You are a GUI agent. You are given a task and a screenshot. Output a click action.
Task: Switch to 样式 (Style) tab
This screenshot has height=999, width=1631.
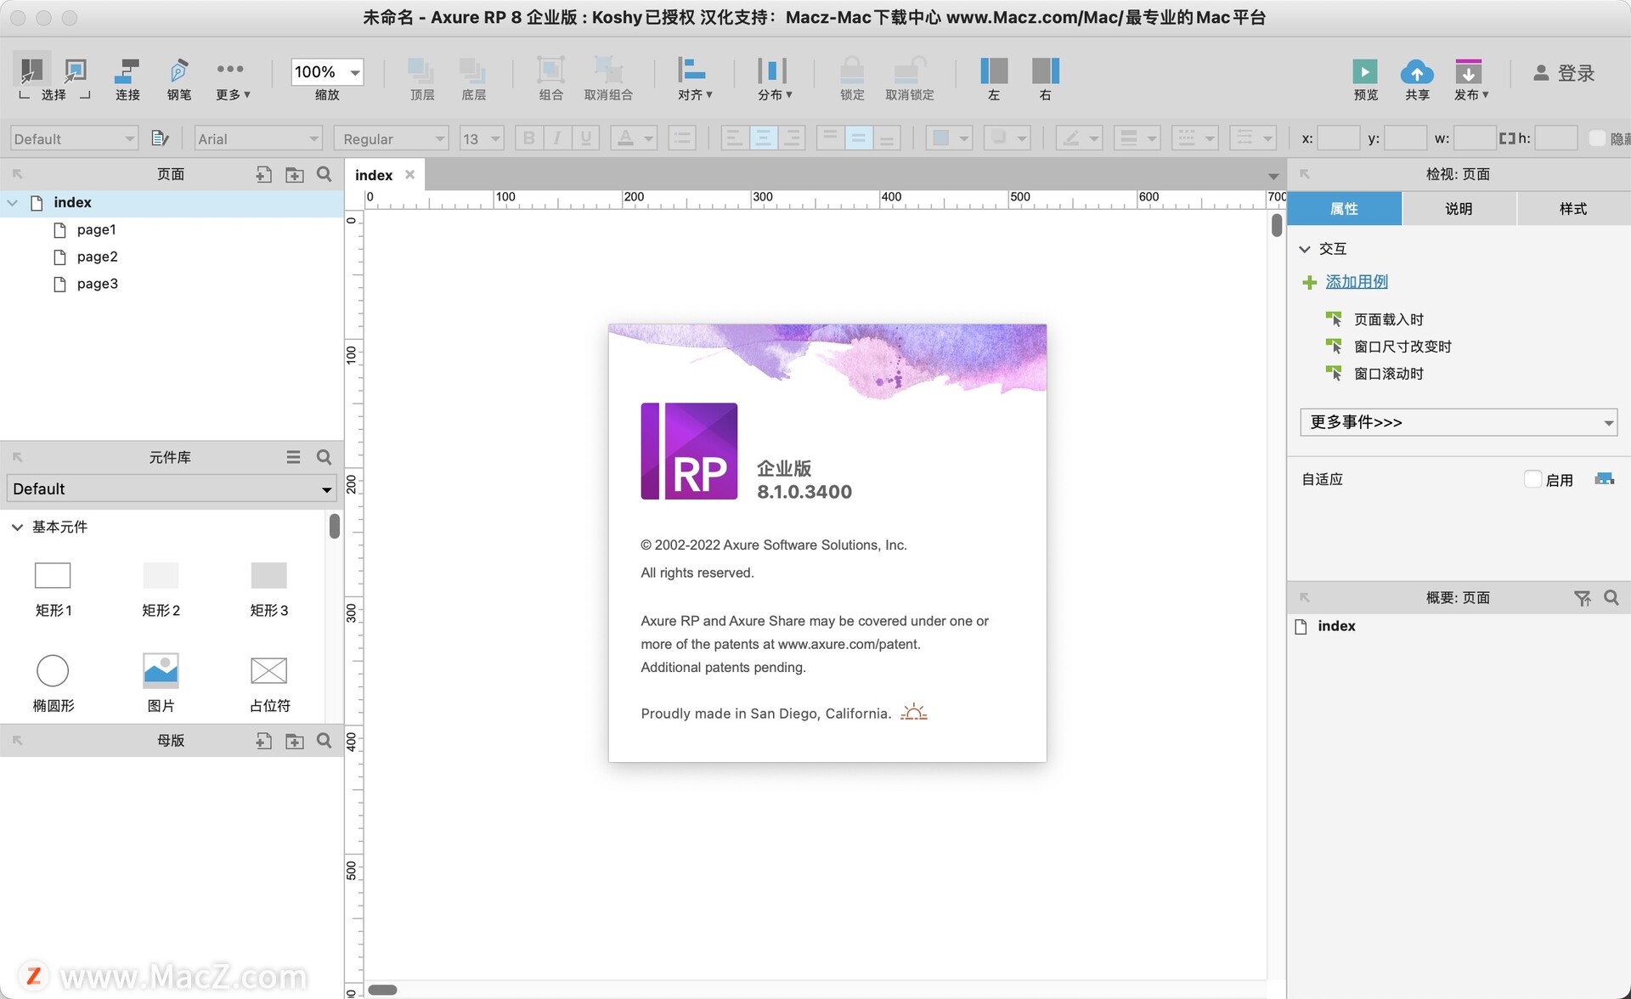point(1571,208)
